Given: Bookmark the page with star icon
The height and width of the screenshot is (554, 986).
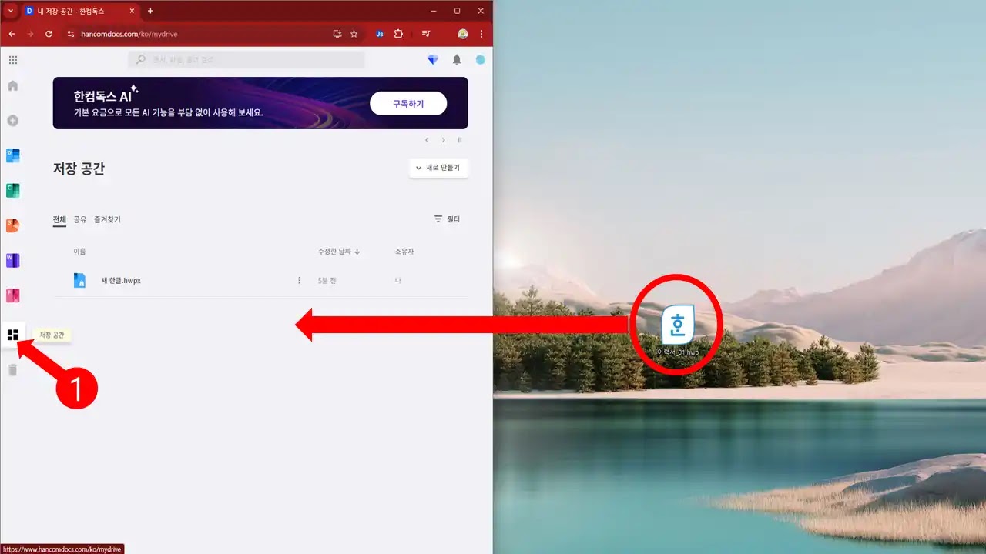Looking at the screenshot, I should [354, 34].
